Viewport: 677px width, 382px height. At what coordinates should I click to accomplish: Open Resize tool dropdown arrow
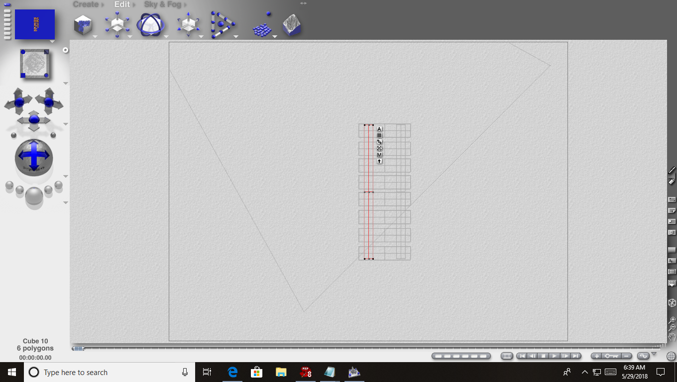(x=129, y=36)
